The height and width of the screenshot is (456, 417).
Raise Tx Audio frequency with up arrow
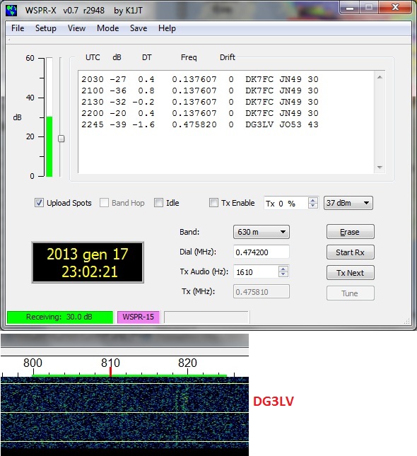click(x=283, y=269)
